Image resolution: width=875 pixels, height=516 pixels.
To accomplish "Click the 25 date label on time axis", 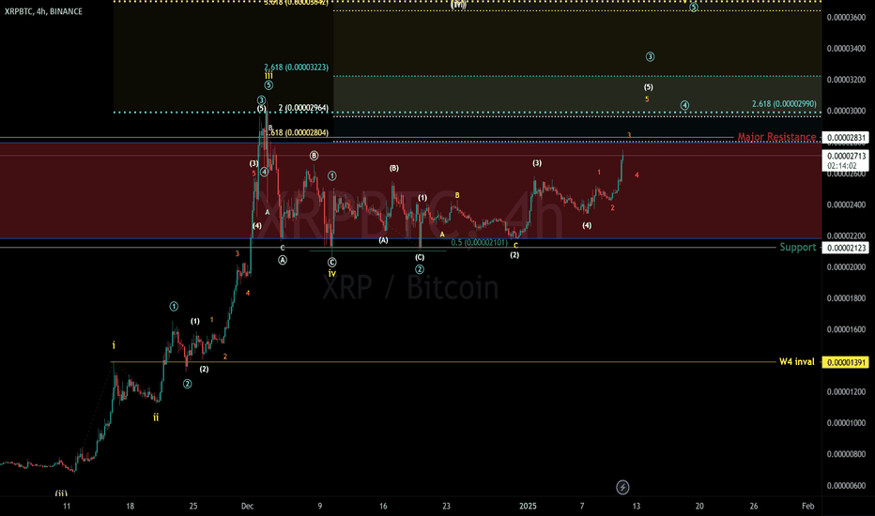I will [x=193, y=506].
